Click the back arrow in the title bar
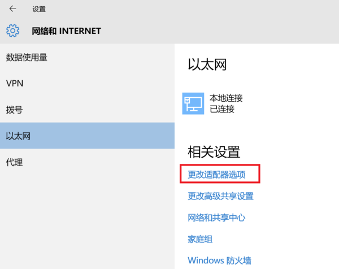Image resolution: width=339 pixels, height=269 pixels. coord(12,9)
